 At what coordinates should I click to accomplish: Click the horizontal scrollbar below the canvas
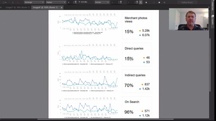pos(105,119)
